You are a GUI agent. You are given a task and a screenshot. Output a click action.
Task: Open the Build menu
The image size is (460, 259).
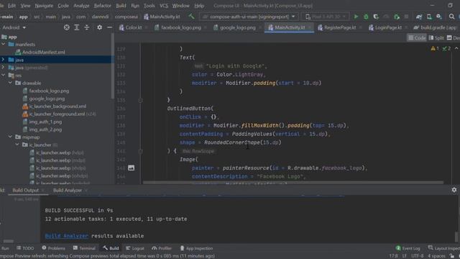tap(121, 6)
